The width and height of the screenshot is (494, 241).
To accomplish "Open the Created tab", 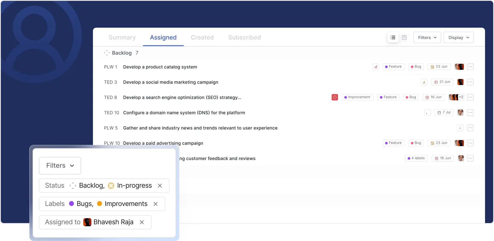I will (202, 37).
